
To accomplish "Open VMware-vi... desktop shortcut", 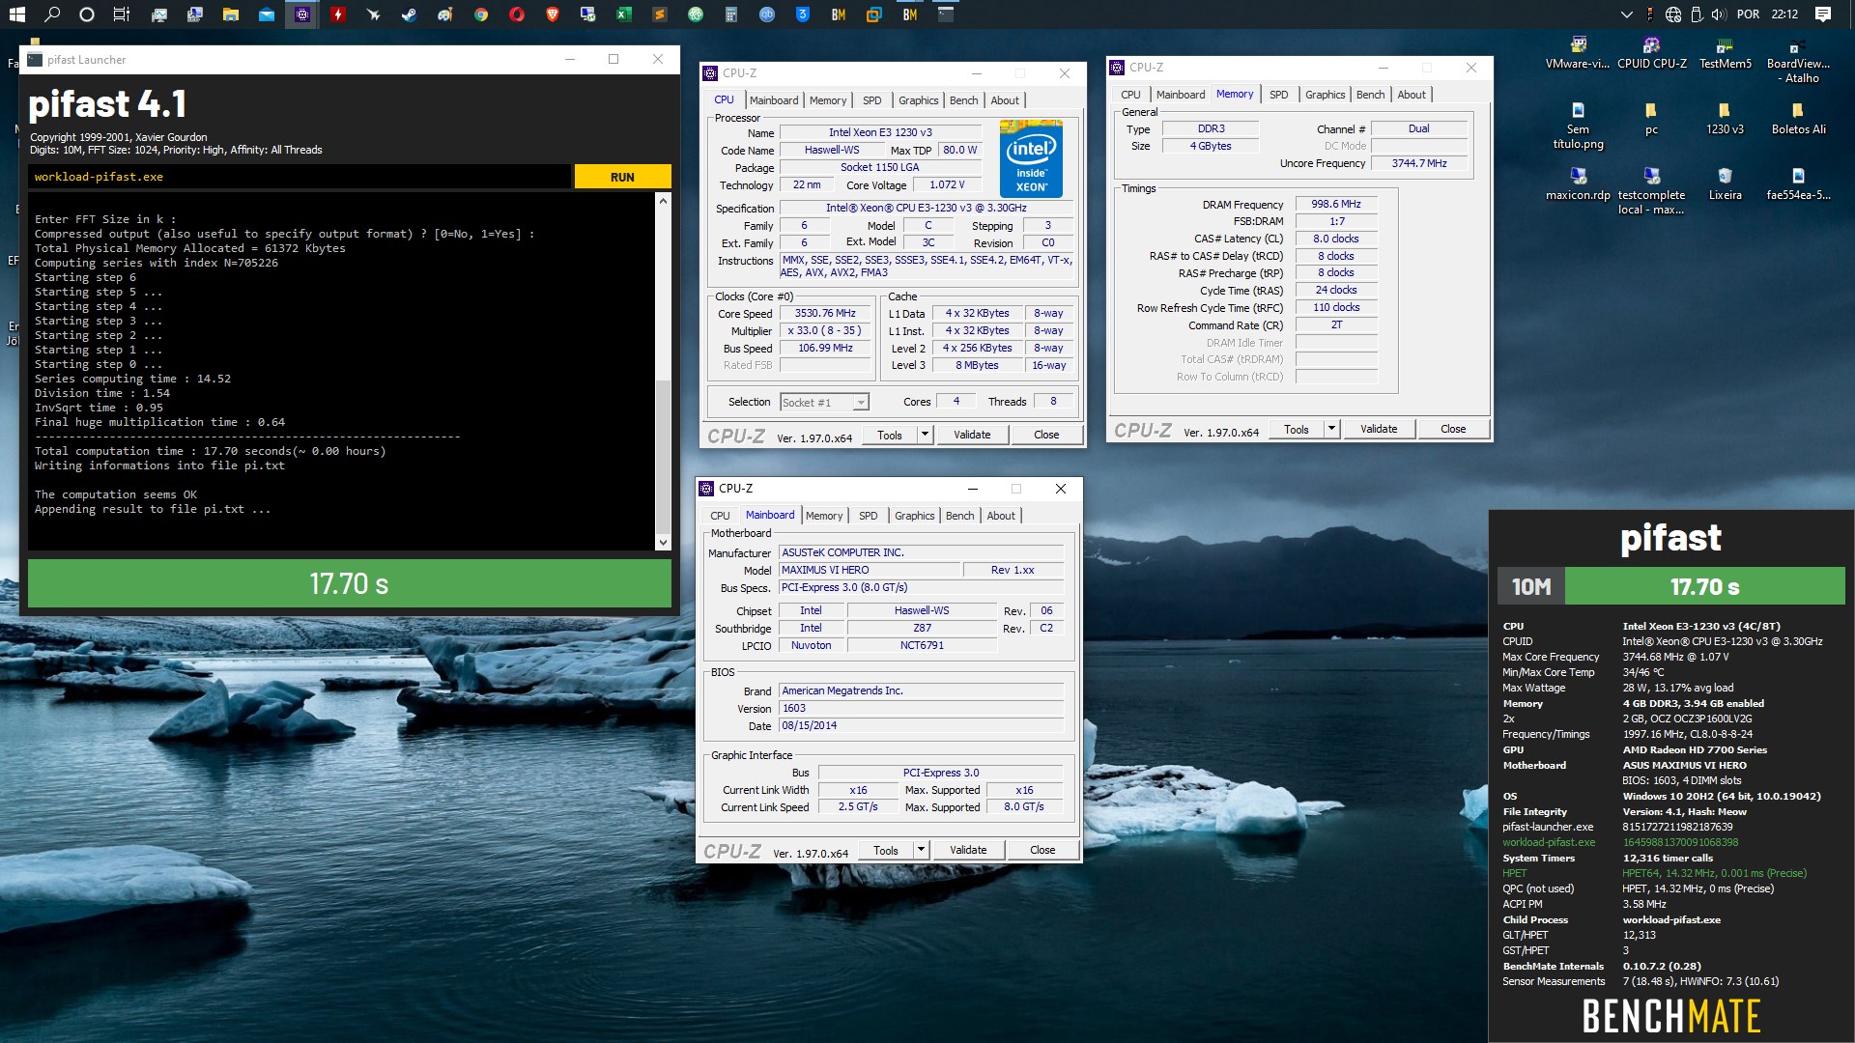I will click(x=1578, y=54).
